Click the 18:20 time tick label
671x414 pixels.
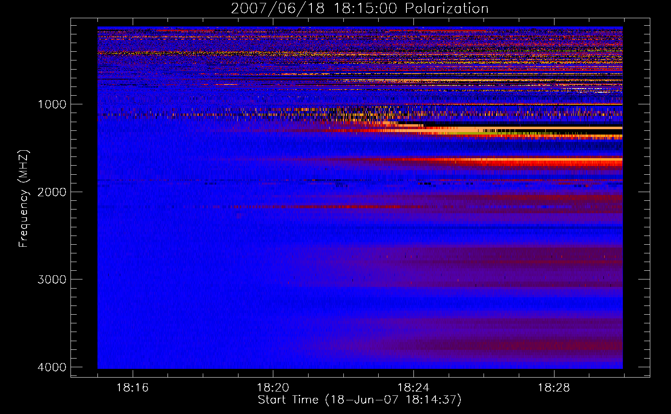273,388
